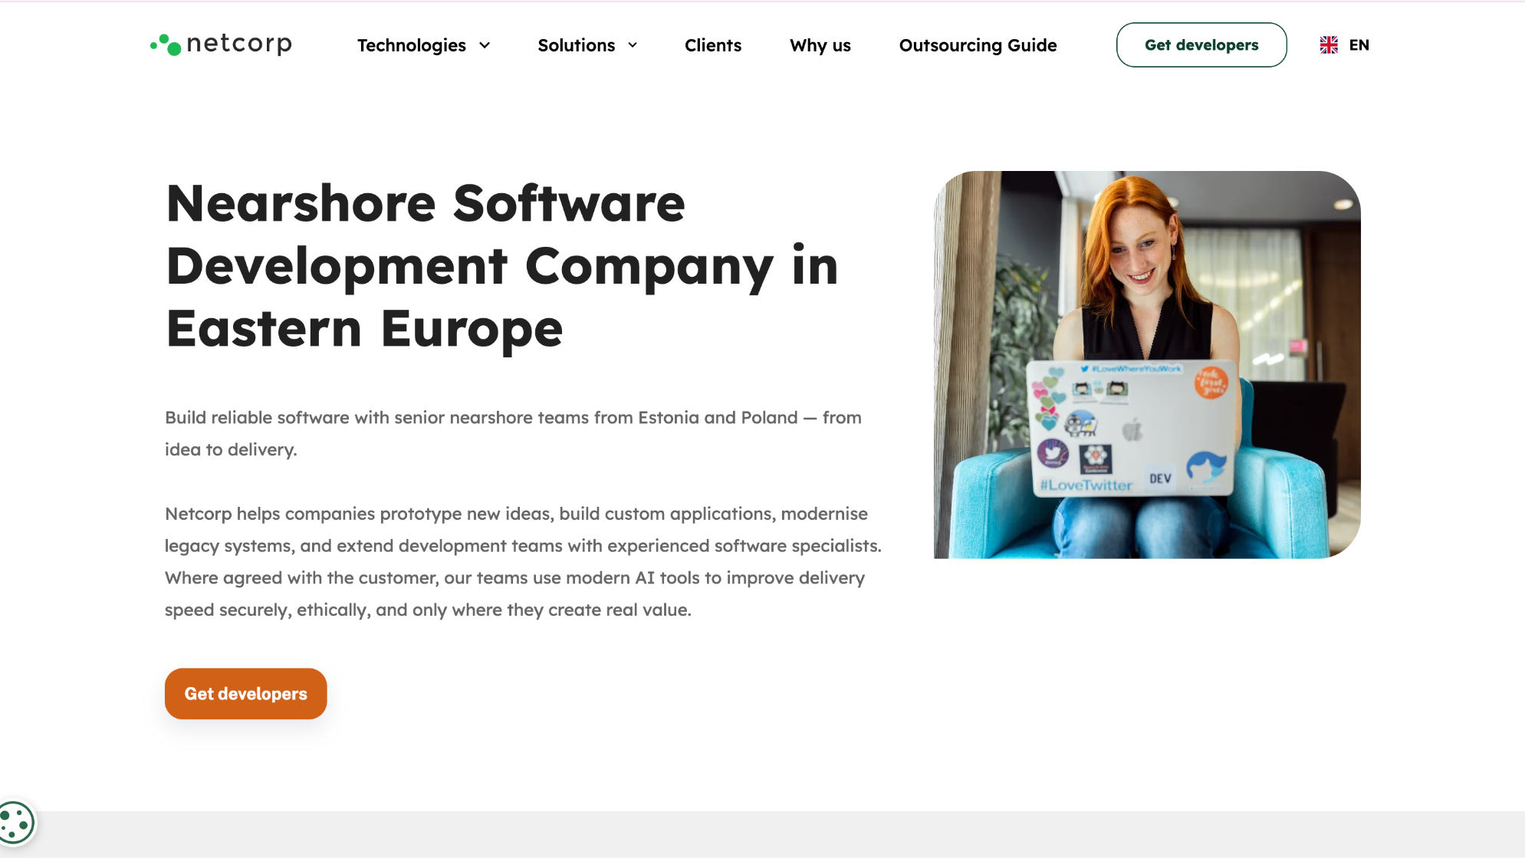
Task: Expand the Solutions dropdown chevron
Action: (633, 45)
